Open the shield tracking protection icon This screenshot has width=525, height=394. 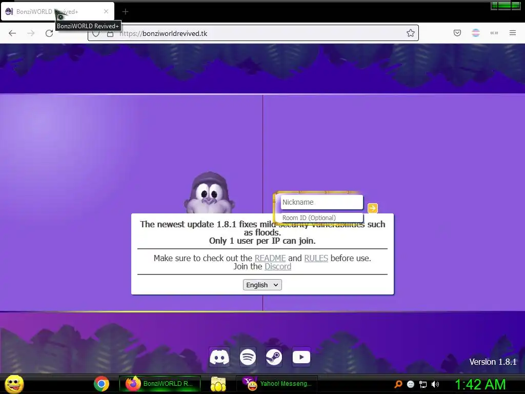96,33
